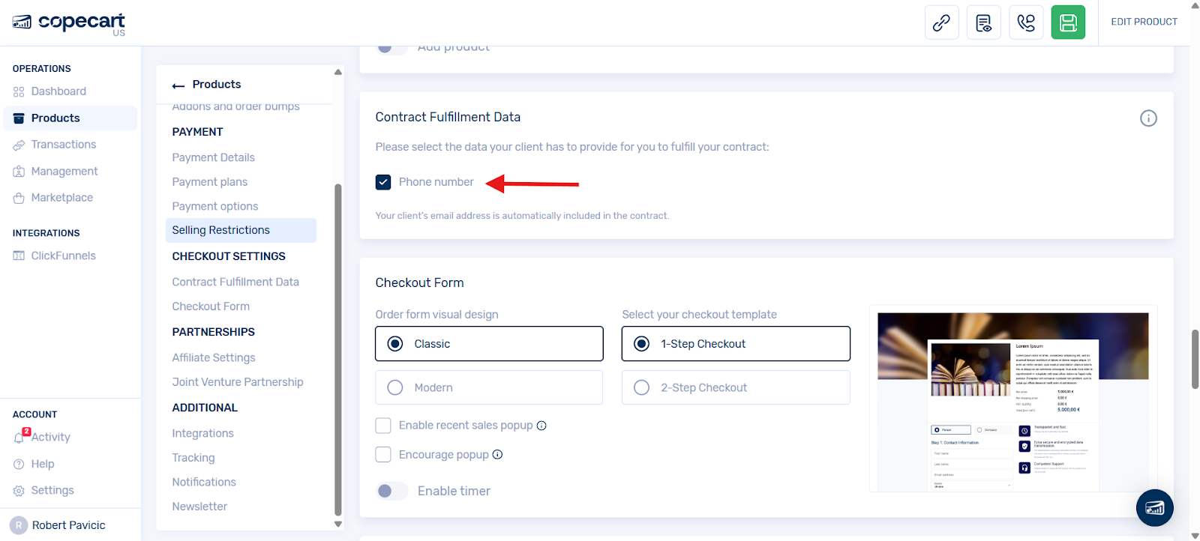Open the Activity notifications page

coord(50,438)
